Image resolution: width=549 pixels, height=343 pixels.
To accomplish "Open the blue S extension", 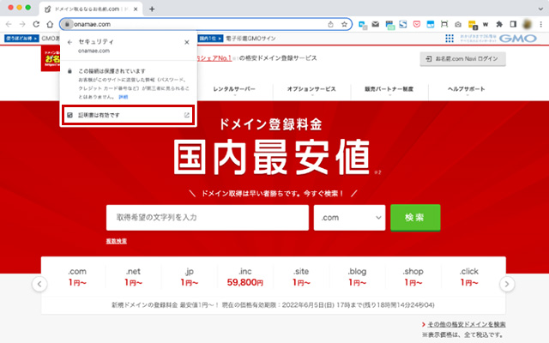I will [x=403, y=24].
